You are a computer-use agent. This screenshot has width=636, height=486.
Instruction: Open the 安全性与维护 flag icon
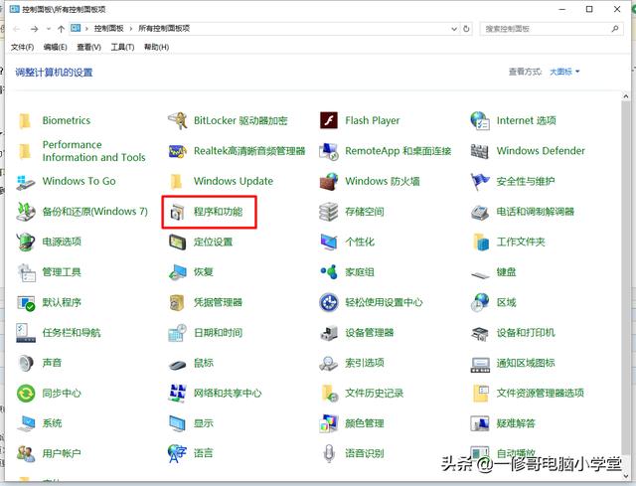[480, 181]
